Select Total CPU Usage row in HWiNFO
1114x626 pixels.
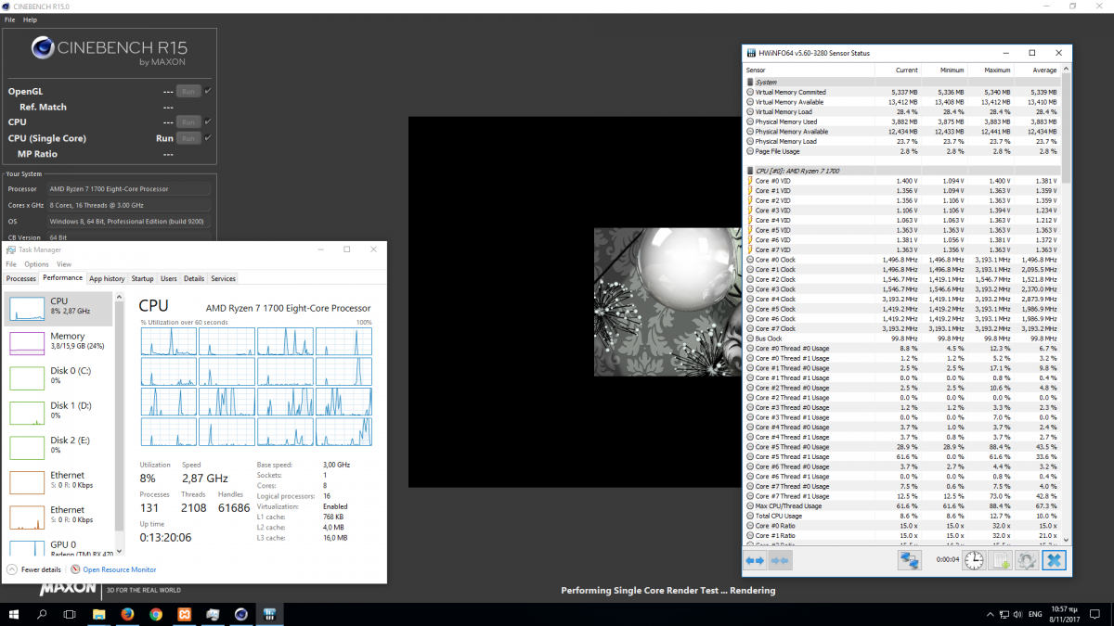point(903,516)
